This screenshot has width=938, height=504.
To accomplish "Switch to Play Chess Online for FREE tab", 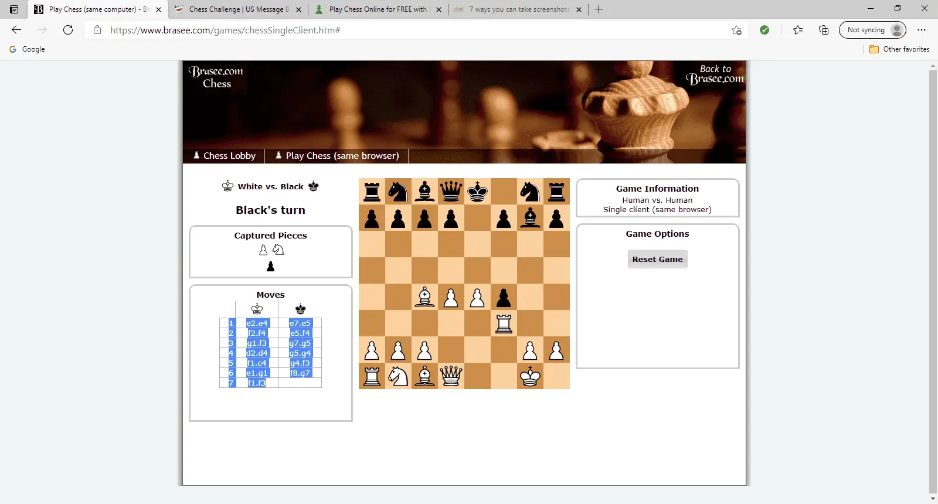I will (378, 9).
